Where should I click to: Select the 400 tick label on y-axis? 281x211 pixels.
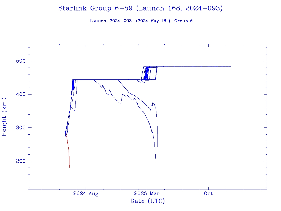tap(19, 94)
